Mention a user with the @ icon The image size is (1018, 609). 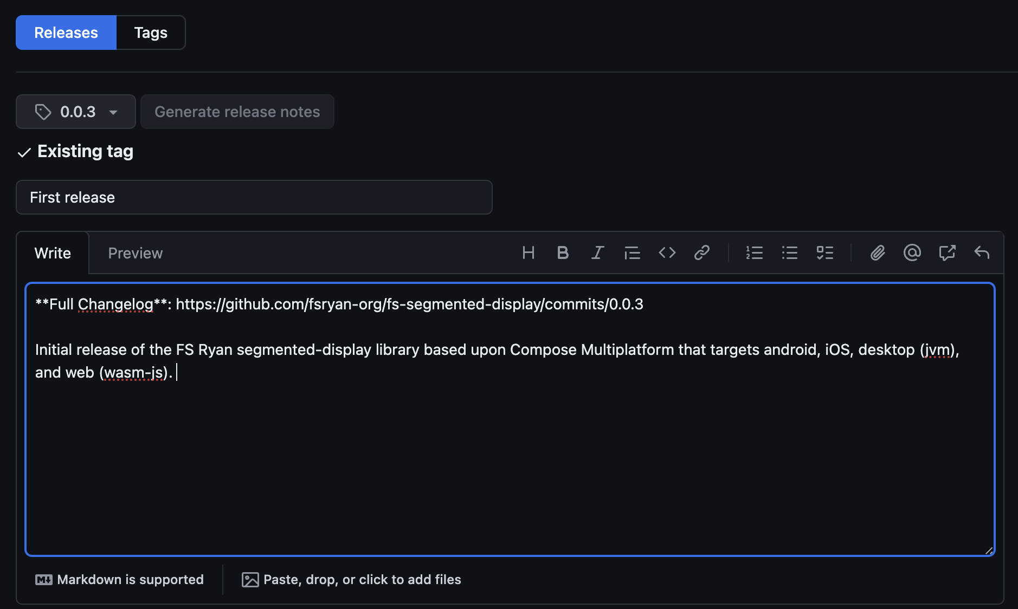pyautogui.click(x=912, y=252)
